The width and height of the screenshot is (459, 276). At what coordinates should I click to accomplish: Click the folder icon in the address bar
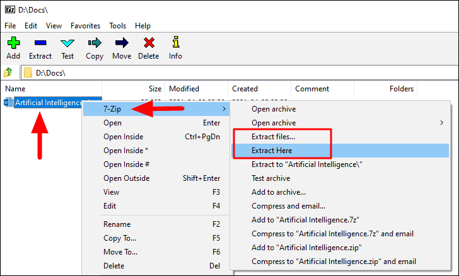pos(28,73)
